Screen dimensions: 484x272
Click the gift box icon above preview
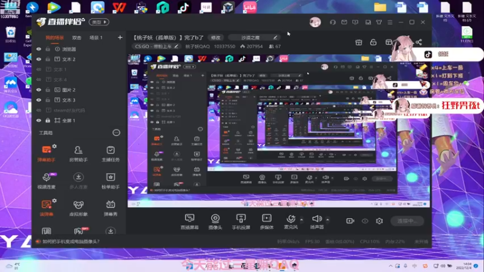(359, 42)
